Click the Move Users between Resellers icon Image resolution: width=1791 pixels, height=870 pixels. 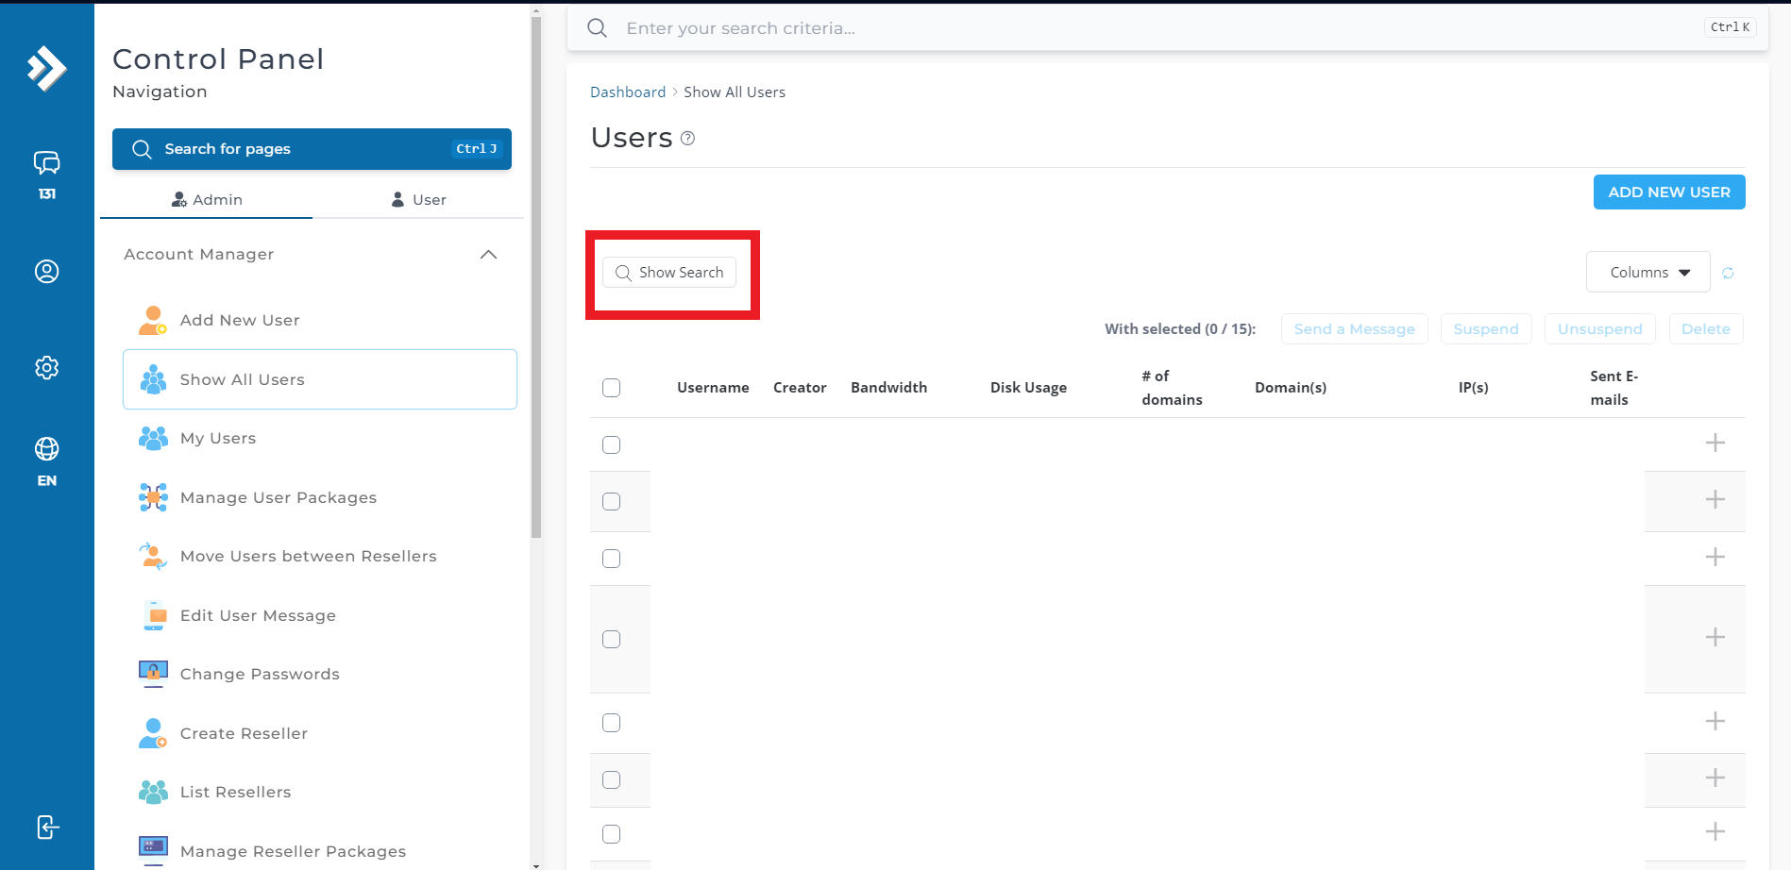153,556
